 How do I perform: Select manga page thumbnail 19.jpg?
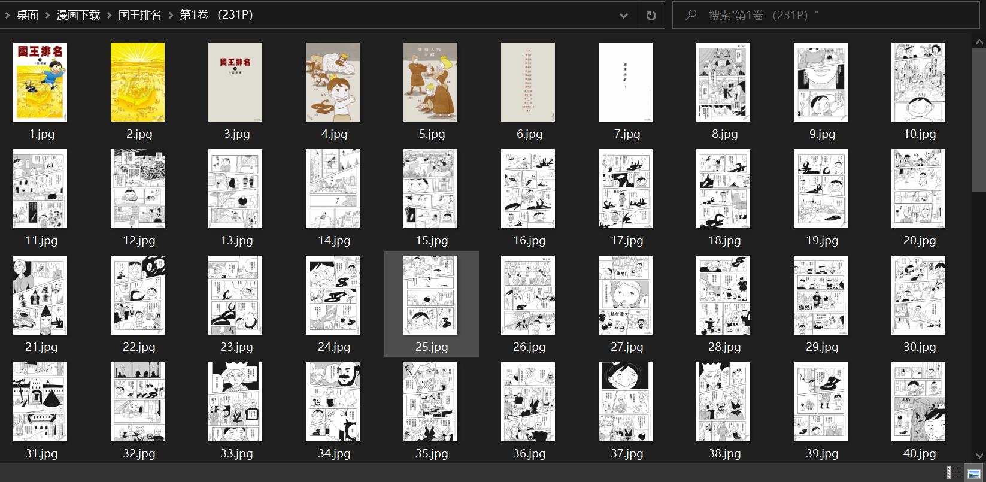821,189
